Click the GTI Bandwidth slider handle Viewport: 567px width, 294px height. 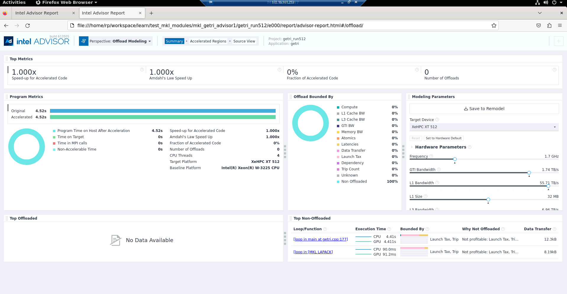click(x=529, y=173)
